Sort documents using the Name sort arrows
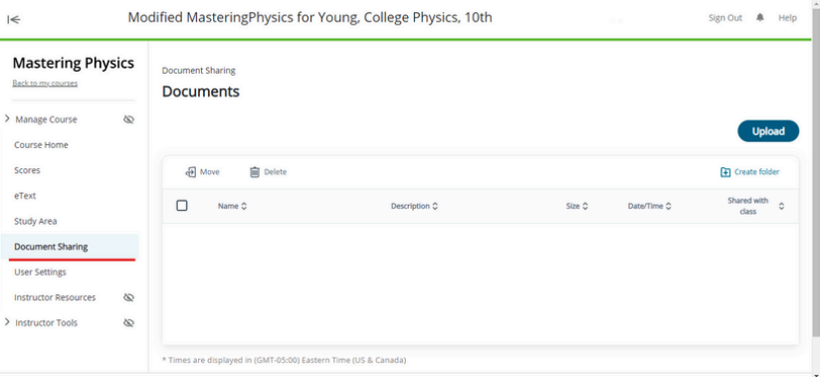Viewport: 820px width, 377px height. (x=244, y=206)
